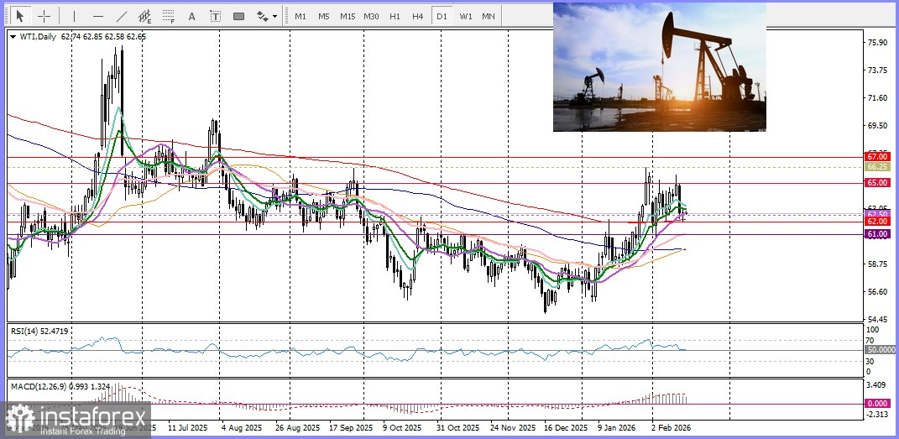Click the instaforex logo link

(x=76, y=420)
